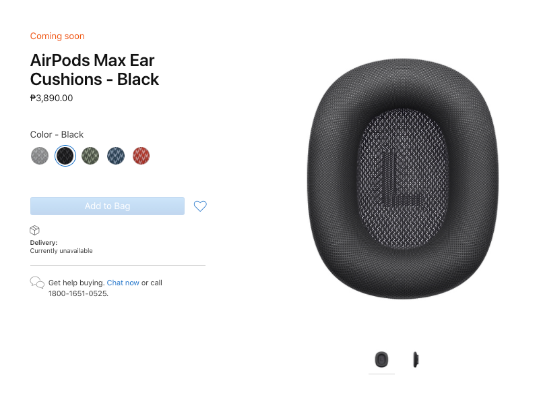Select the black color swatch
Screen dimensions: 539x402
click(x=65, y=156)
